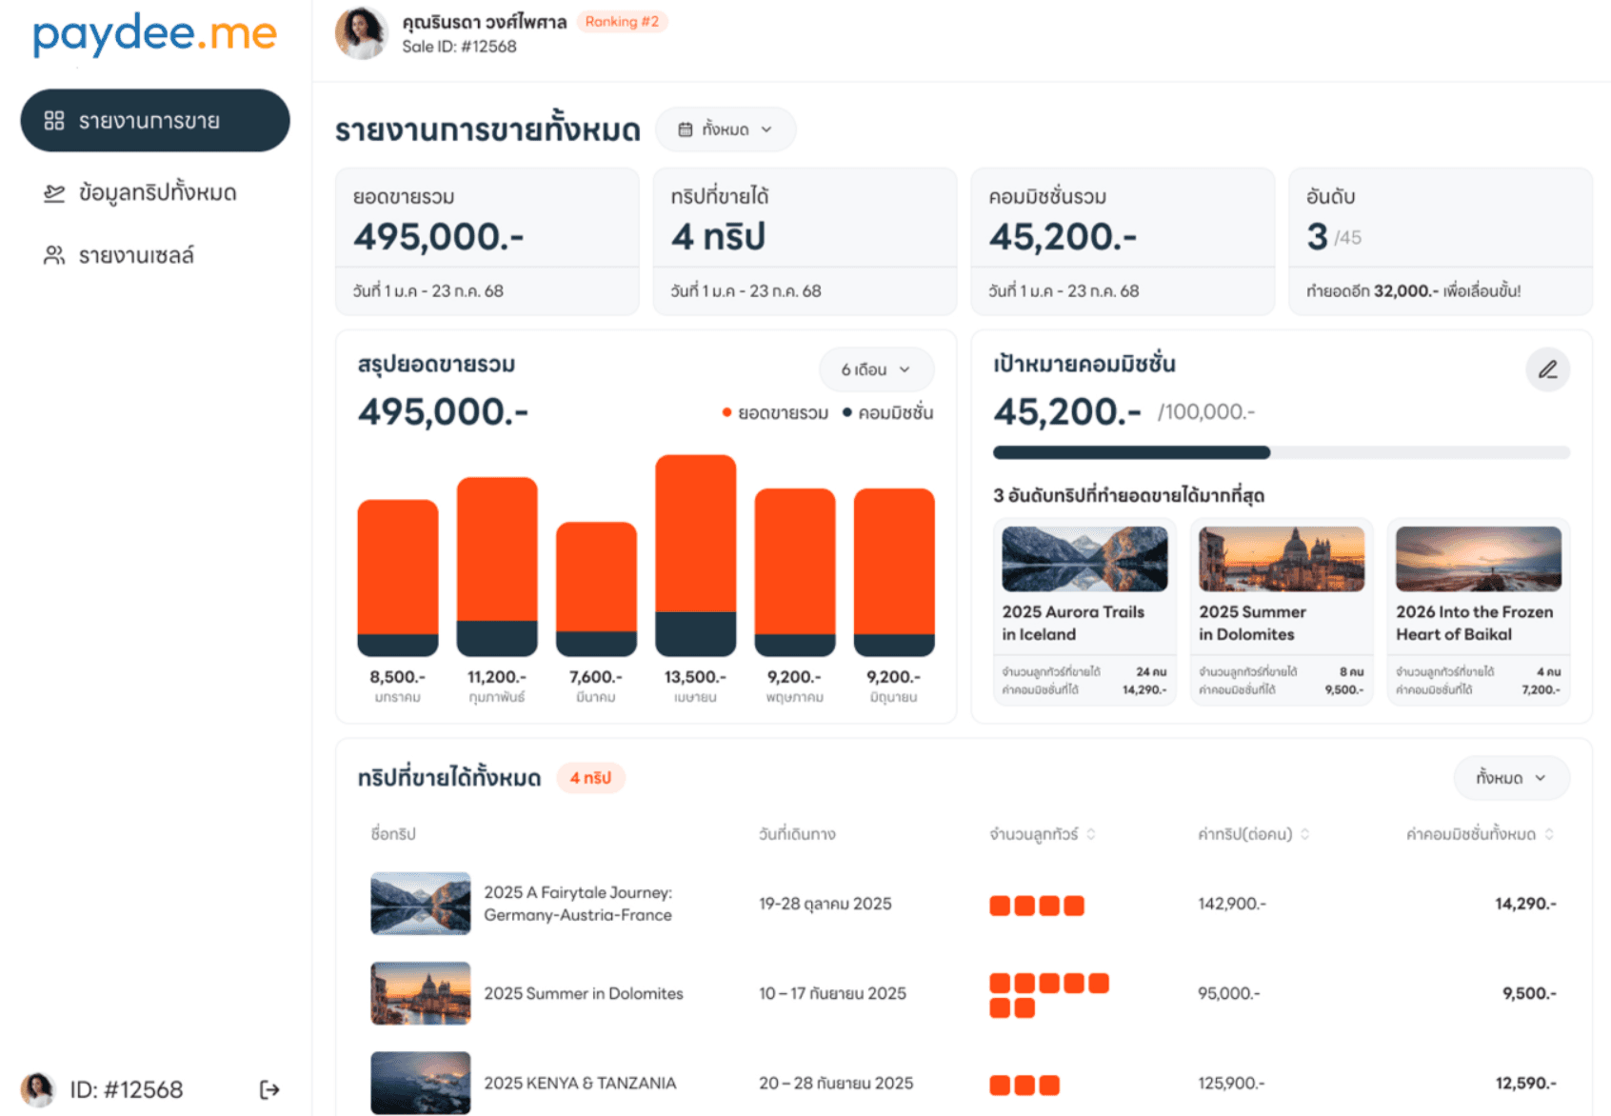Open the 2025 Aurora Trails in Iceland trip card
The image size is (1611, 1116).
coord(1084,609)
